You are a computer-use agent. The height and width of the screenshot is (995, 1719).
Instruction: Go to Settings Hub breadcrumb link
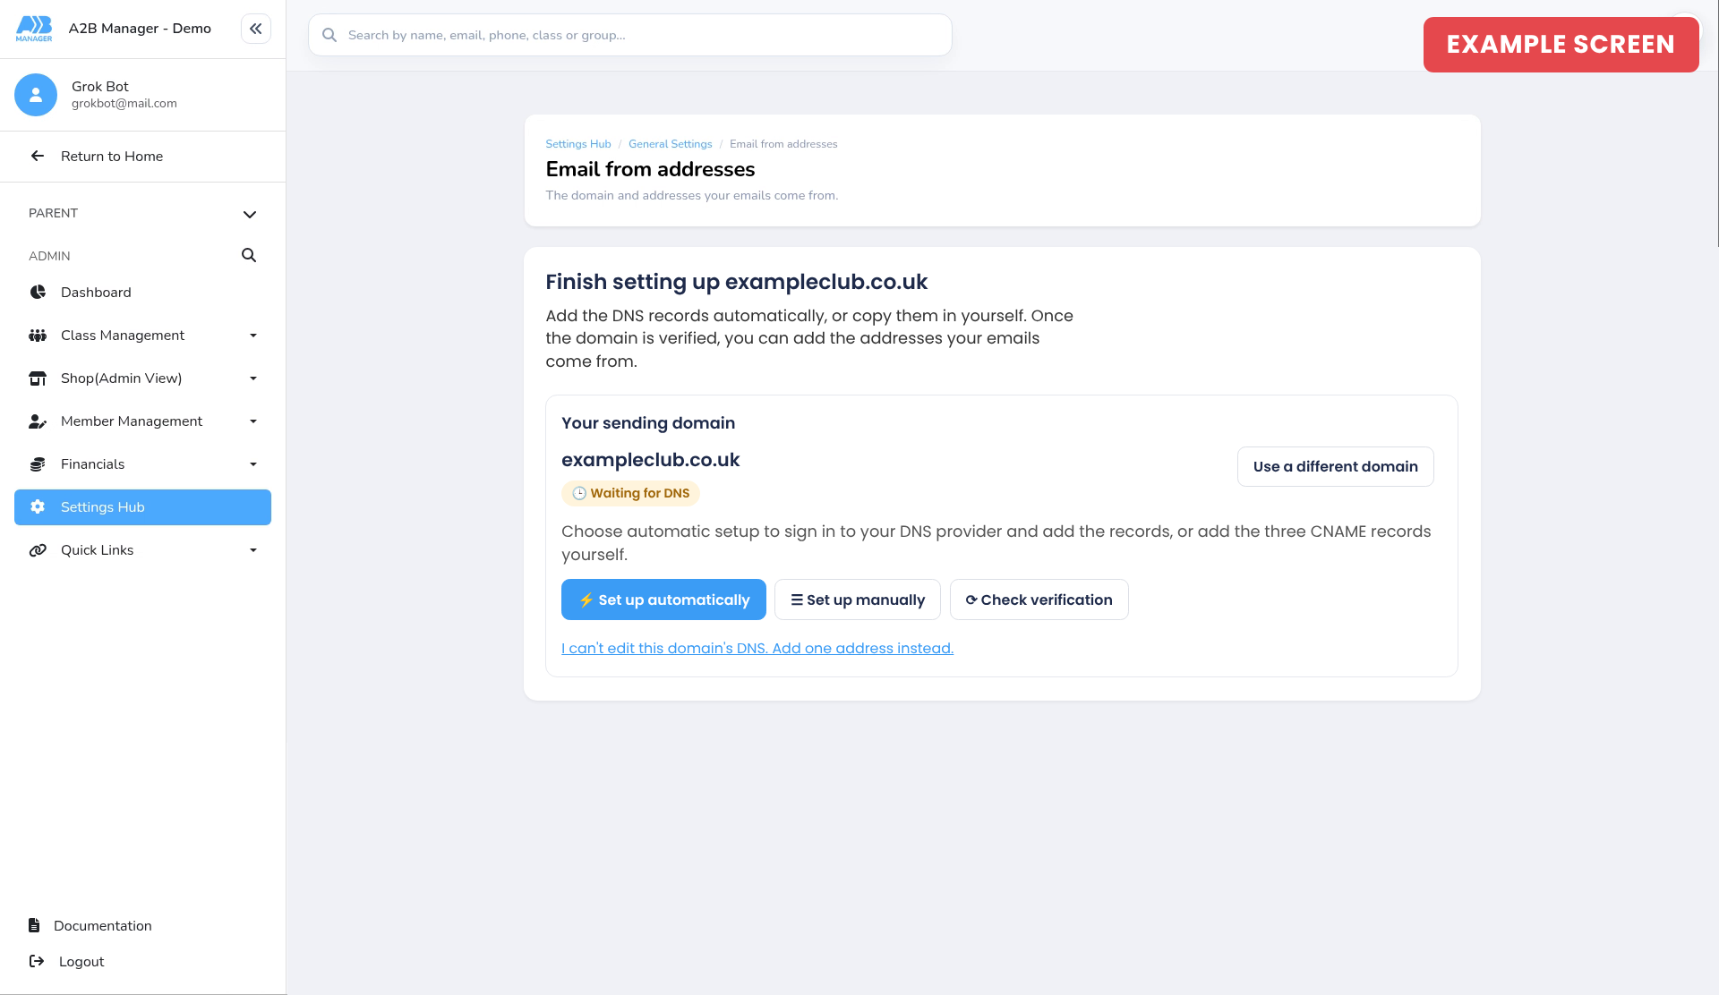click(578, 144)
